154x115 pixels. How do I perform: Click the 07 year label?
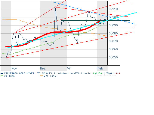coord(69,68)
